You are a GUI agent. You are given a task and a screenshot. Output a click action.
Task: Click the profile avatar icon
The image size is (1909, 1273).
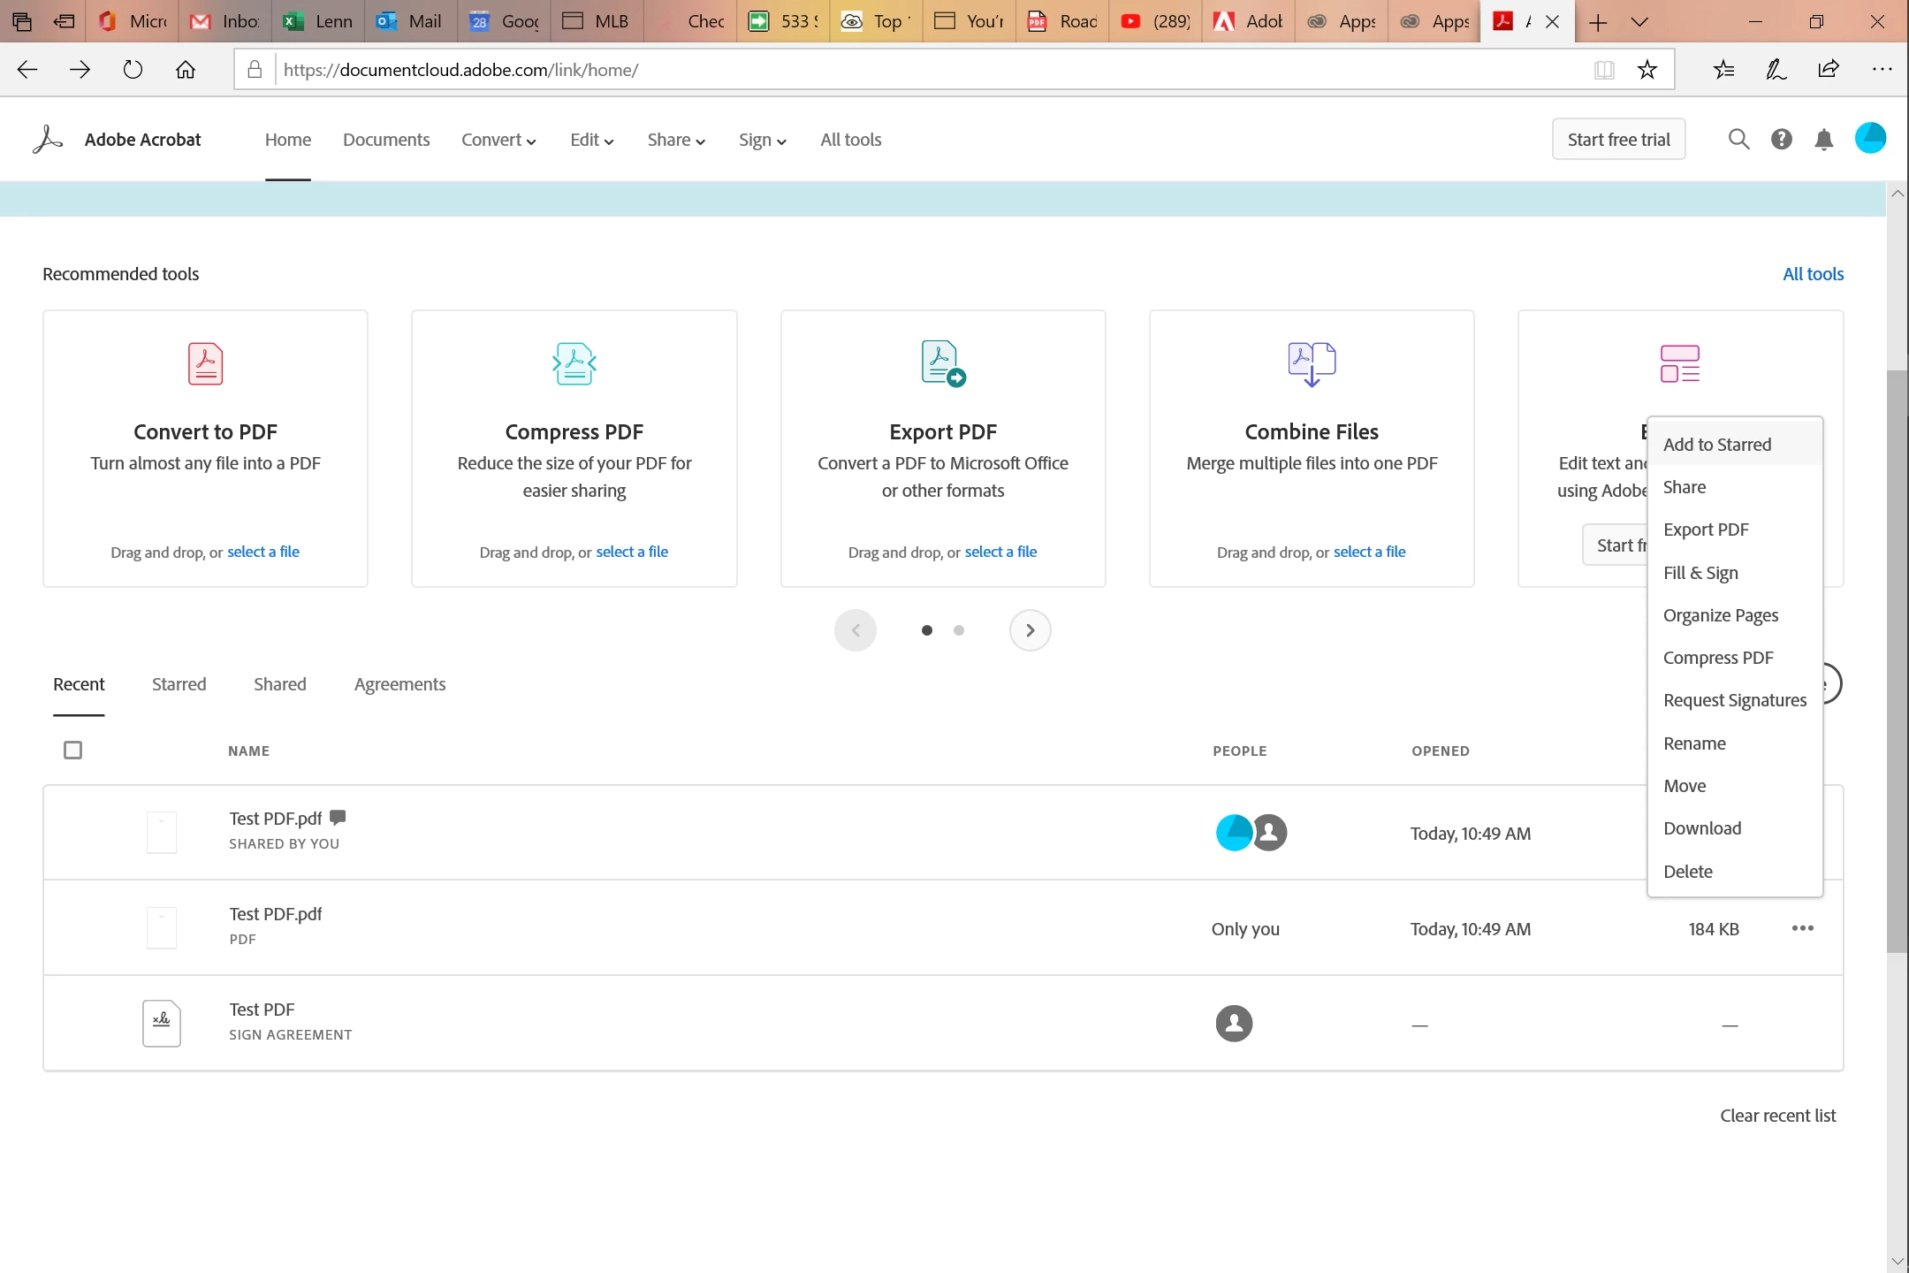[x=1870, y=139]
